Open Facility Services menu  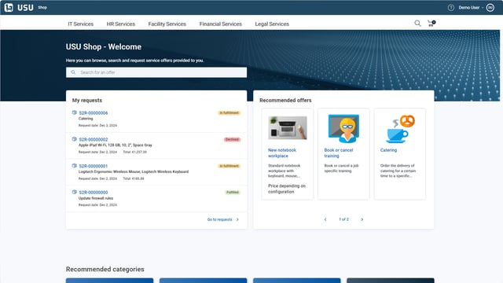(167, 24)
